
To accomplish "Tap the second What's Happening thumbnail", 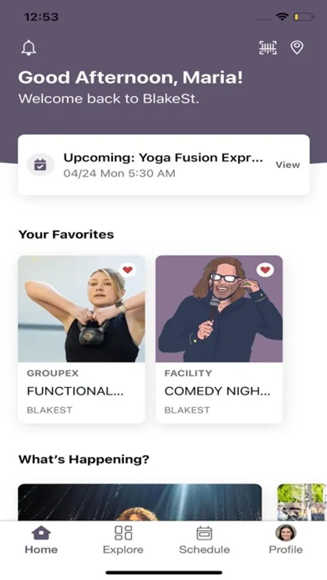I will 302,502.
